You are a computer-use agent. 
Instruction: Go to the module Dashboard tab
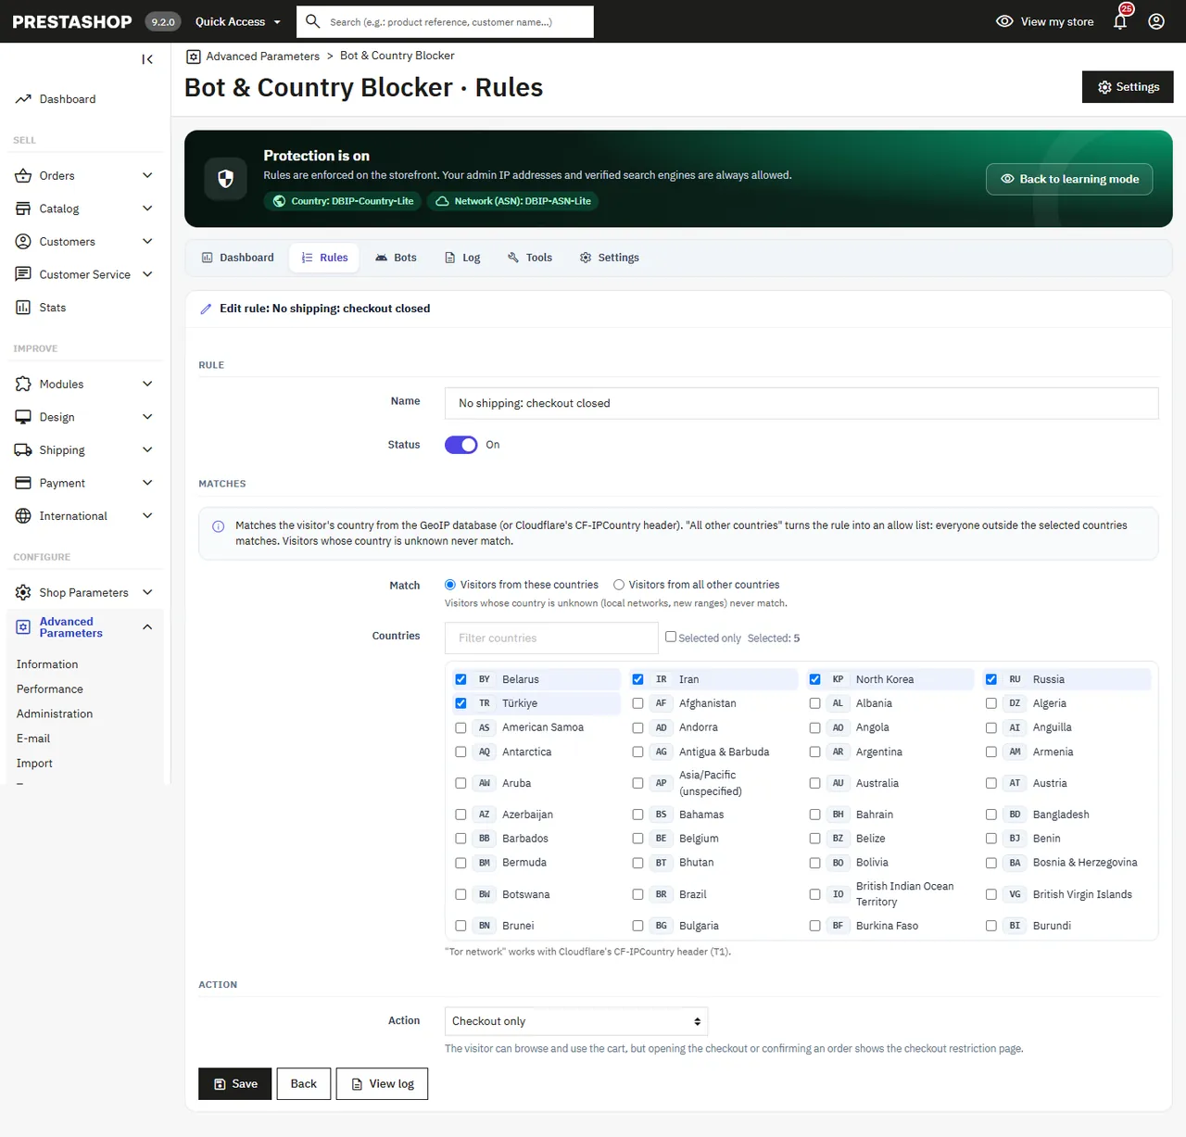tap(238, 258)
